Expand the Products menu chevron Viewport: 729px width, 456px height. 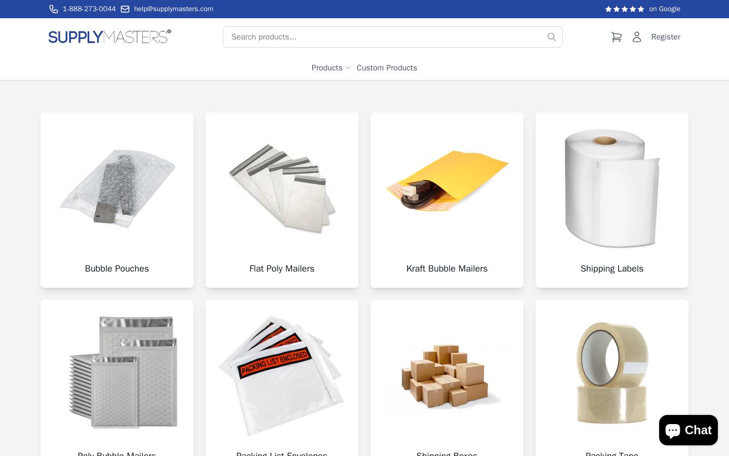[348, 68]
